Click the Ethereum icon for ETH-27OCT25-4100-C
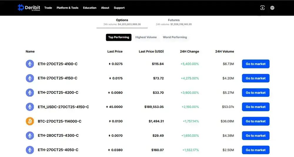The height and width of the screenshot is (157, 294). (x=30, y=64)
